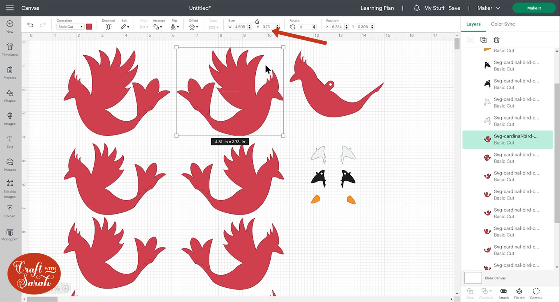Open the Projects panel

coord(10,73)
